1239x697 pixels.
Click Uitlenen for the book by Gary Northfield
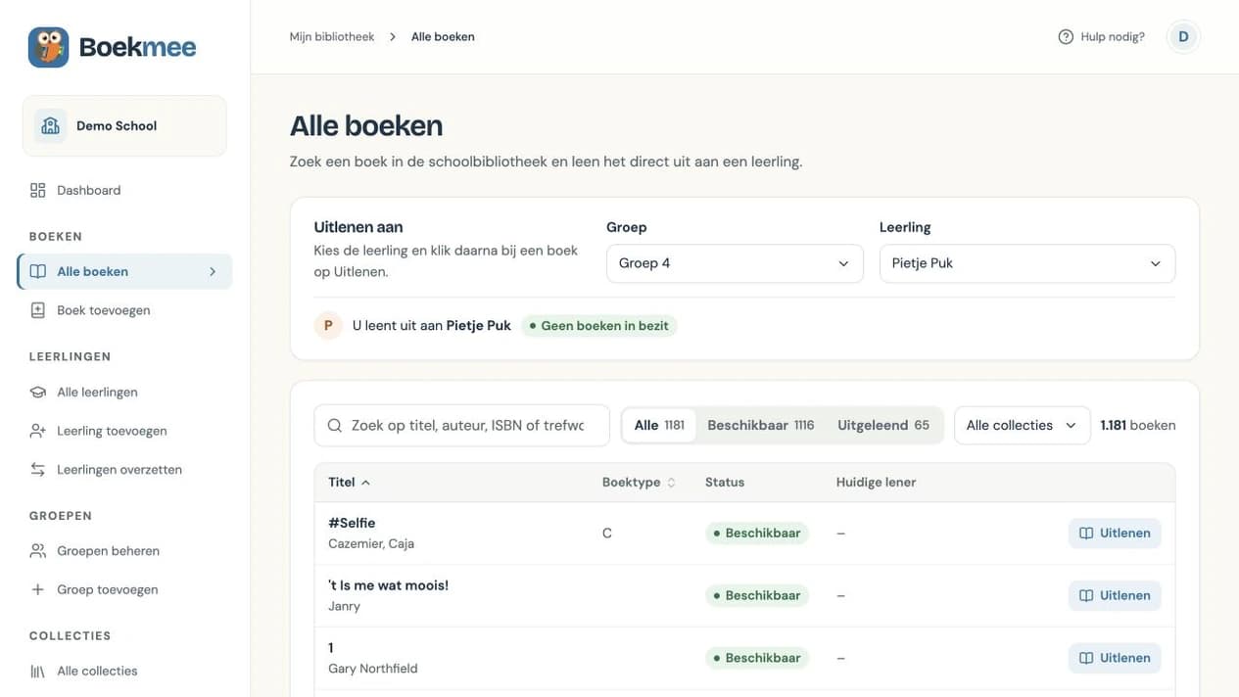coord(1115,658)
